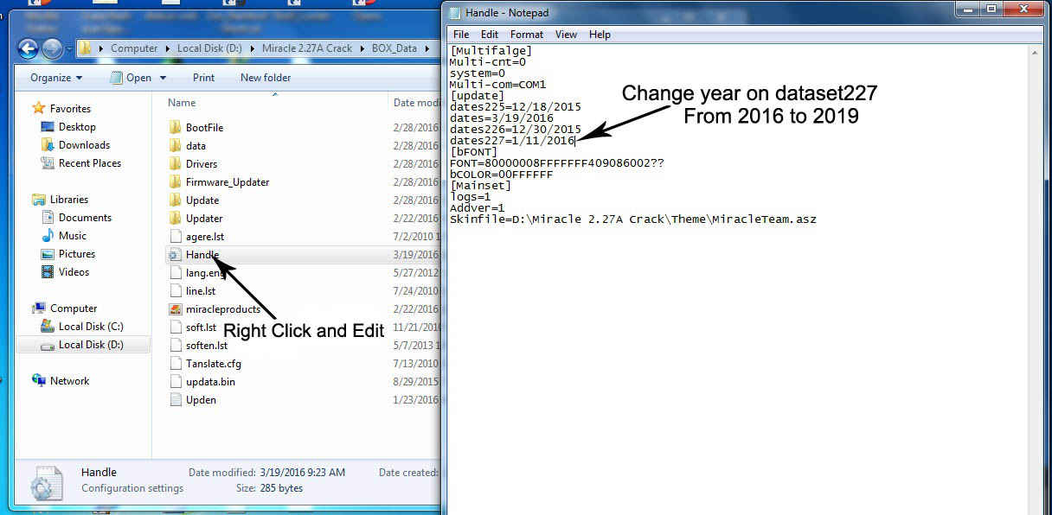Screen dimensions: 1052x515
Task: Click the Recent Places icon
Action: (x=48, y=162)
